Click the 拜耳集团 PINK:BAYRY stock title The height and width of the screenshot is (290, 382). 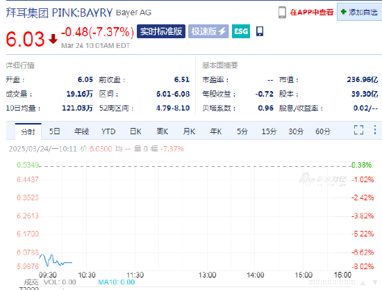[59, 13]
